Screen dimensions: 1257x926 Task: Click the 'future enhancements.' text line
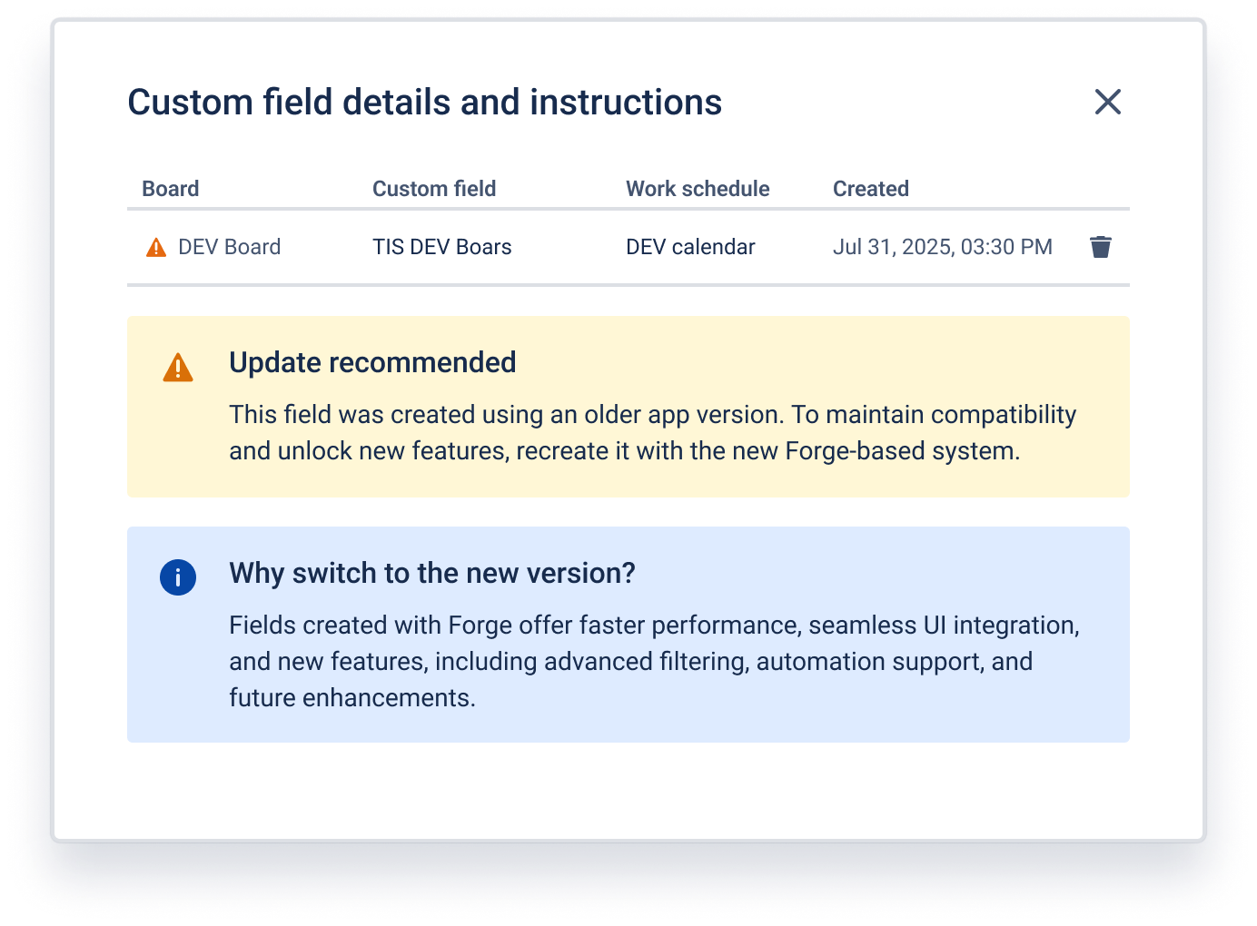point(352,698)
